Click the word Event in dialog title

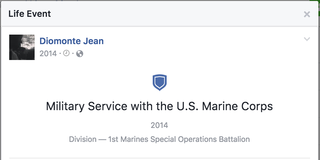(x=40, y=14)
